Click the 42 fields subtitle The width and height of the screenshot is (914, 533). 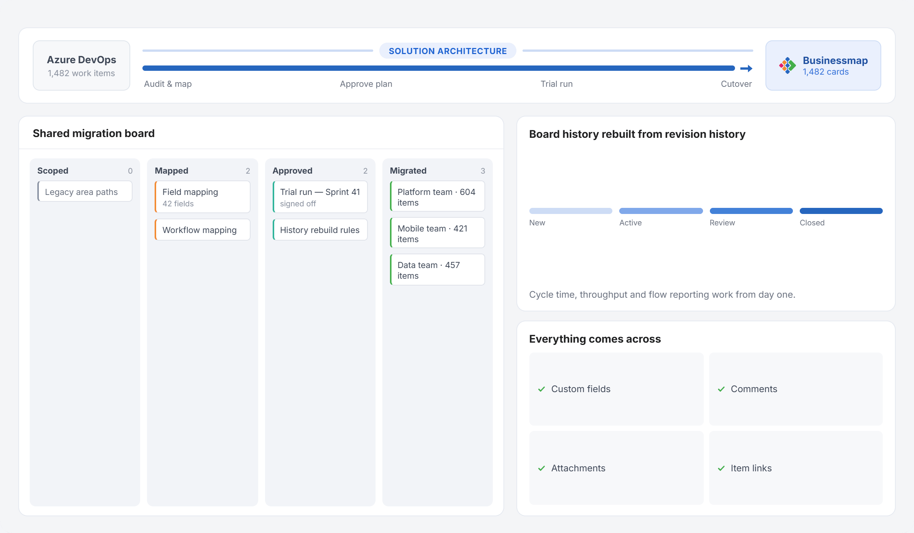[178, 204]
